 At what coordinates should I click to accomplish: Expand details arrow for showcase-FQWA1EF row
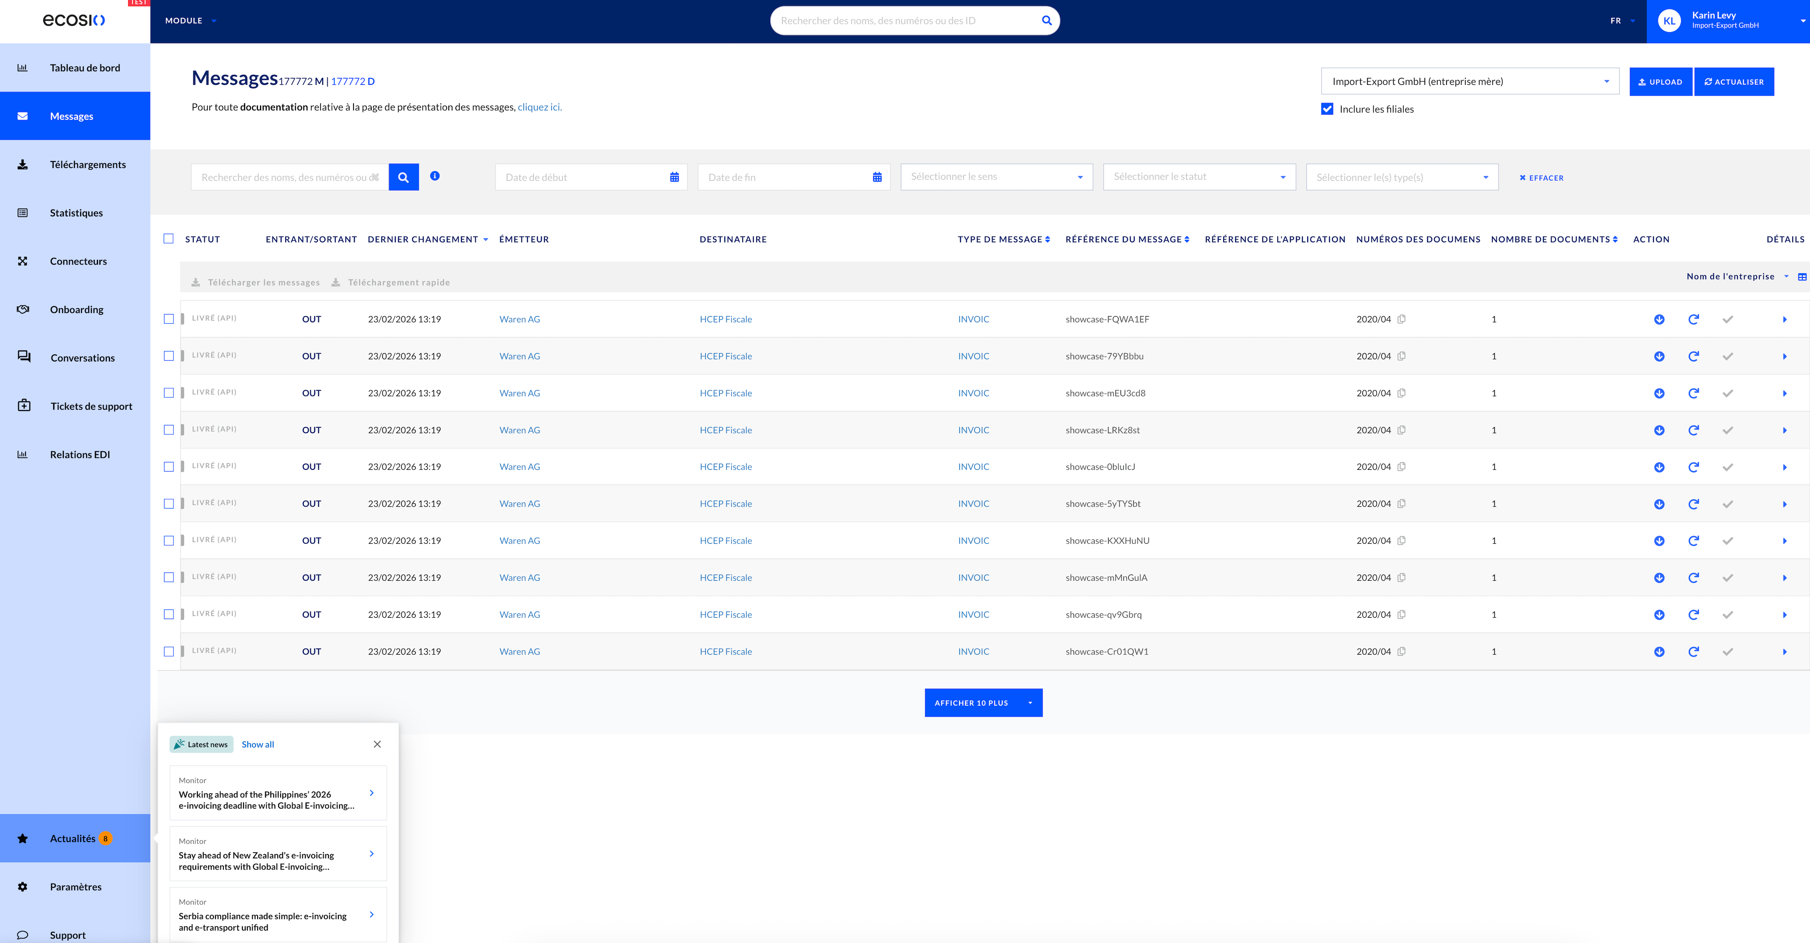point(1785,320)
